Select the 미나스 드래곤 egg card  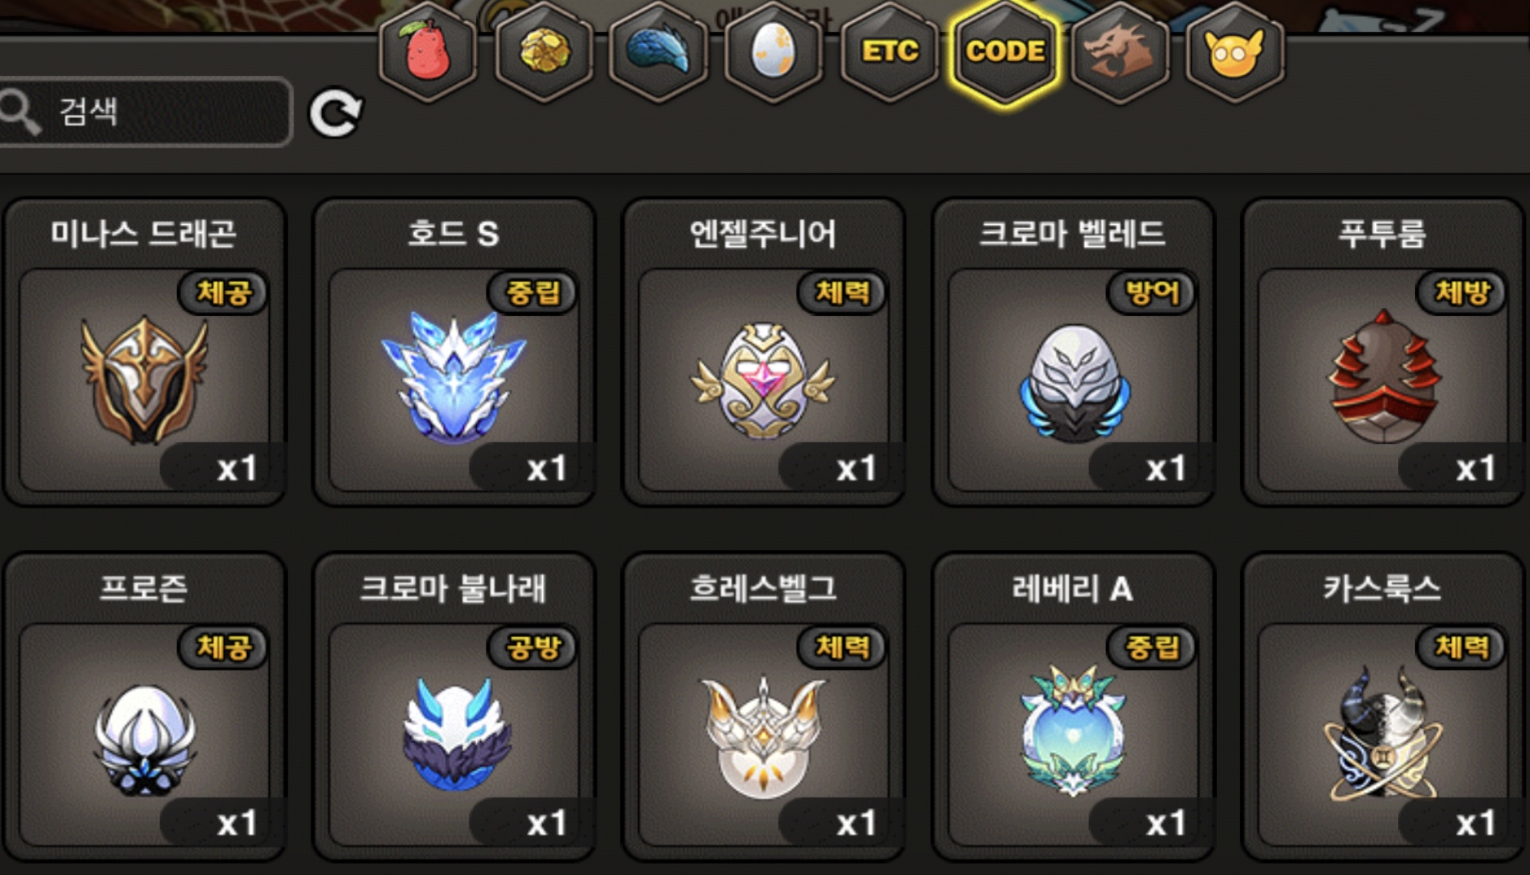click(x=144, y=352)
